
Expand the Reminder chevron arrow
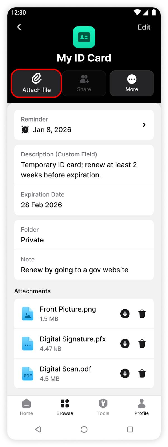pos(144,125)
